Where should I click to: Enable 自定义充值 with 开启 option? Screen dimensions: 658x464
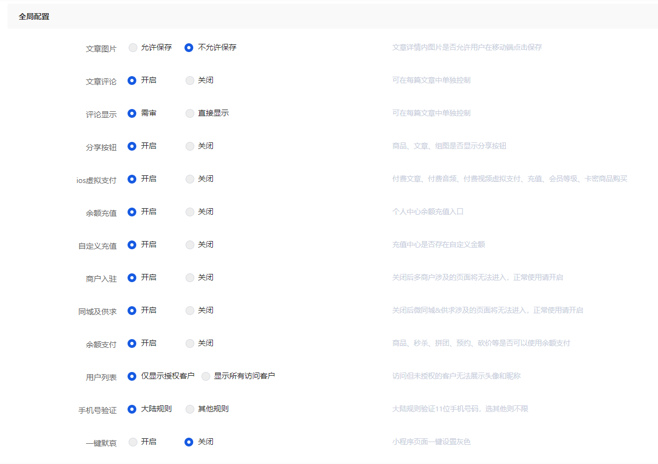point(132,245)
